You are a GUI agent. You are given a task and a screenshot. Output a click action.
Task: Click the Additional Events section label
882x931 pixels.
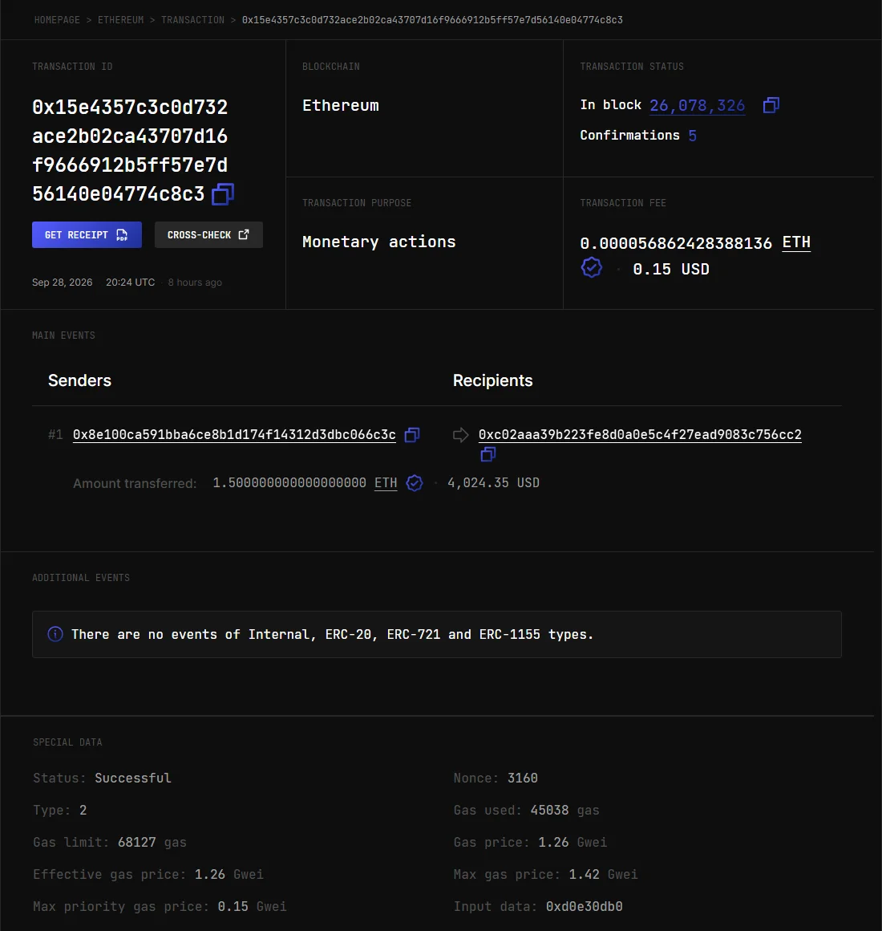point(81,578)
